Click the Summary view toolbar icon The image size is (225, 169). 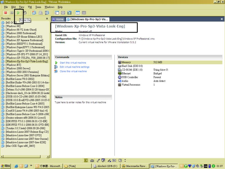pos(78,13)
